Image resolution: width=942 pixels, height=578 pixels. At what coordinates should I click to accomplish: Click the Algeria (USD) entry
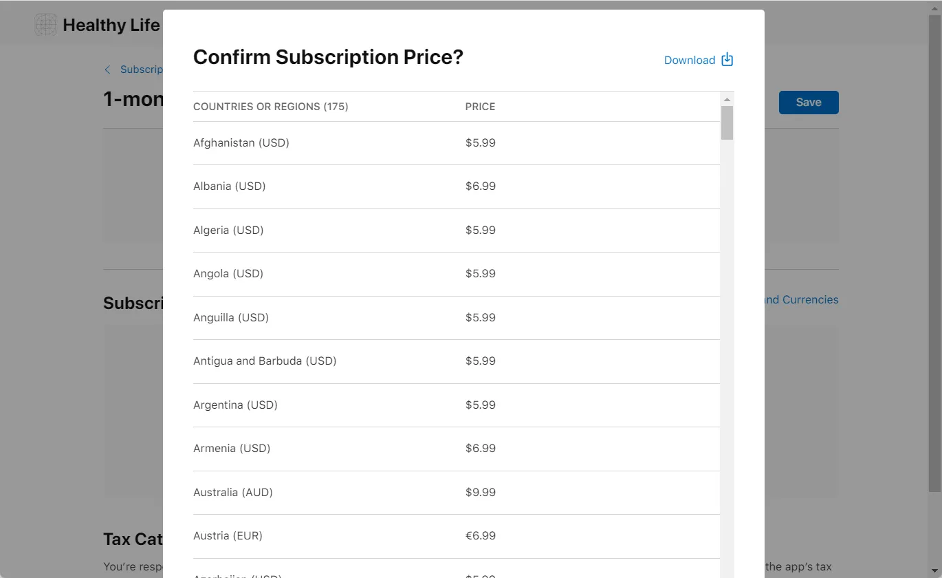[x=228, y=230]
